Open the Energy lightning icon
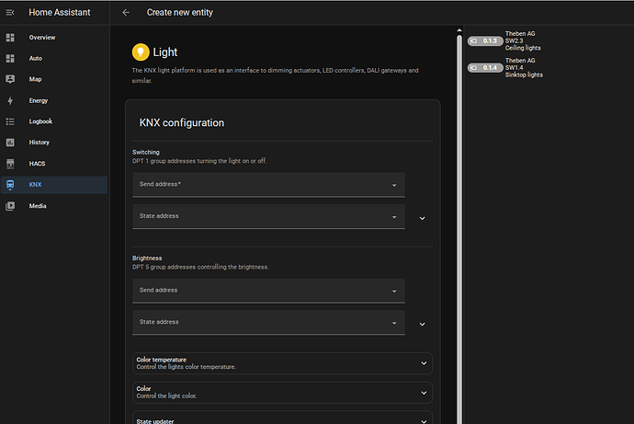The image size is (634, 424). (x=10, y=100)
